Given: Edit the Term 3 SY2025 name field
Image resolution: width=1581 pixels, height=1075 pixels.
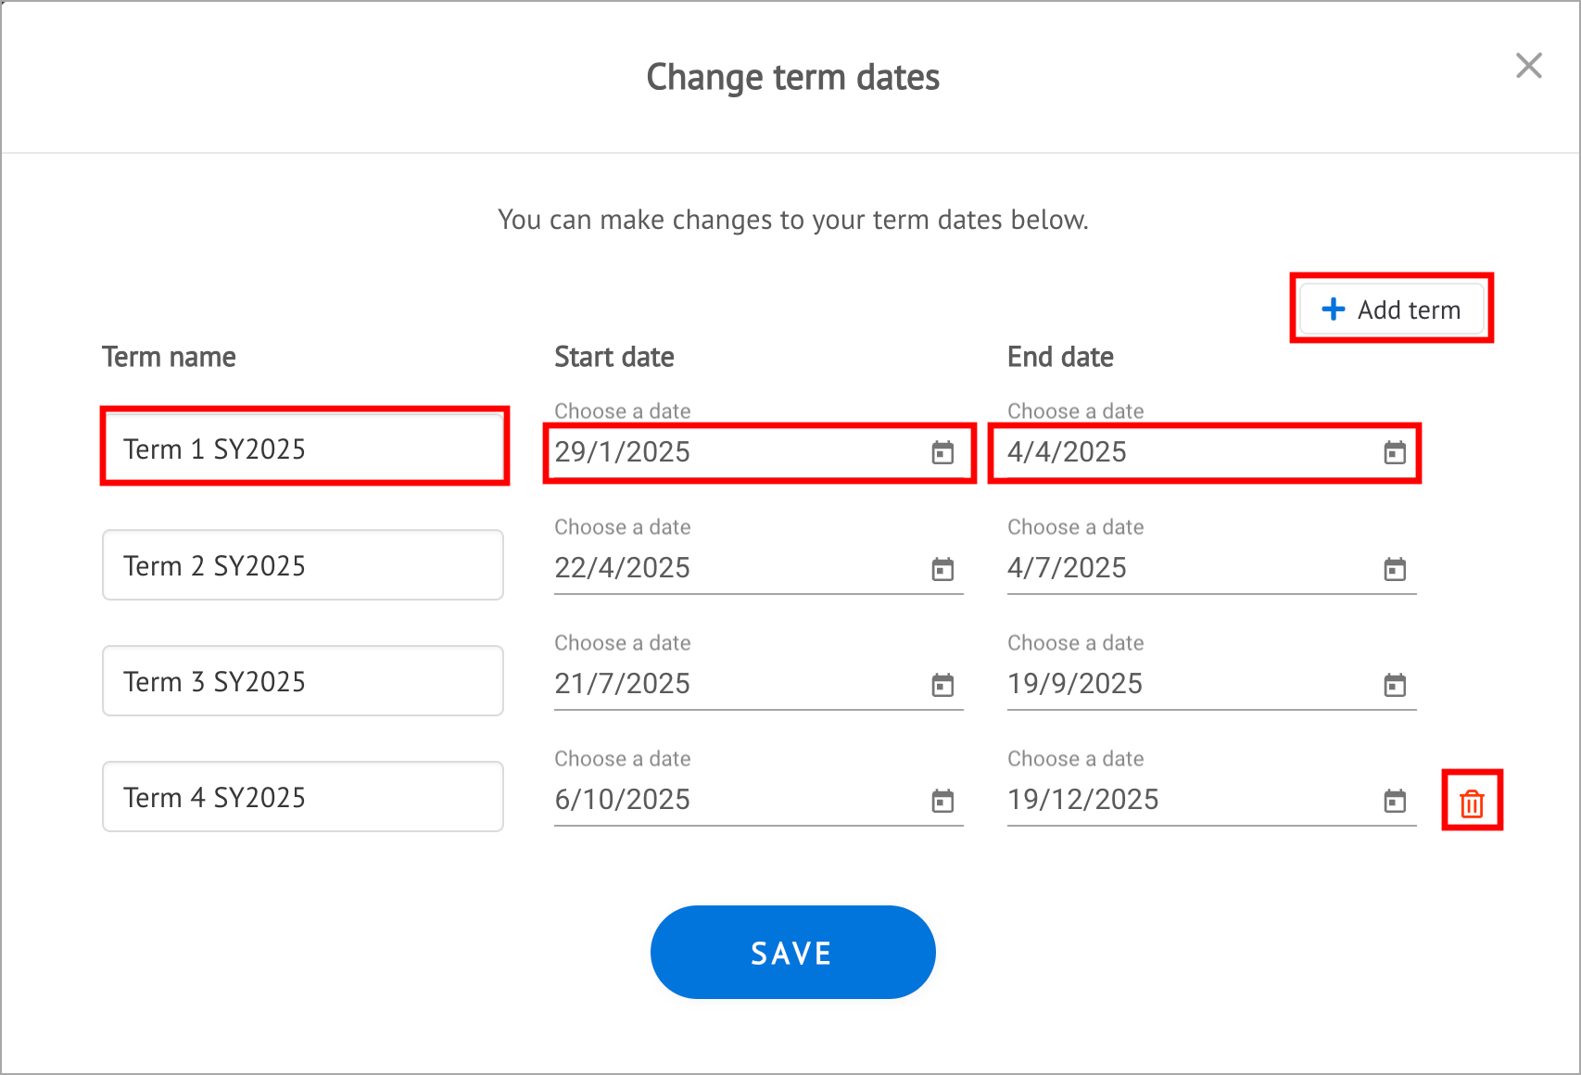Looking at the screenshot, I should (303, 681).
